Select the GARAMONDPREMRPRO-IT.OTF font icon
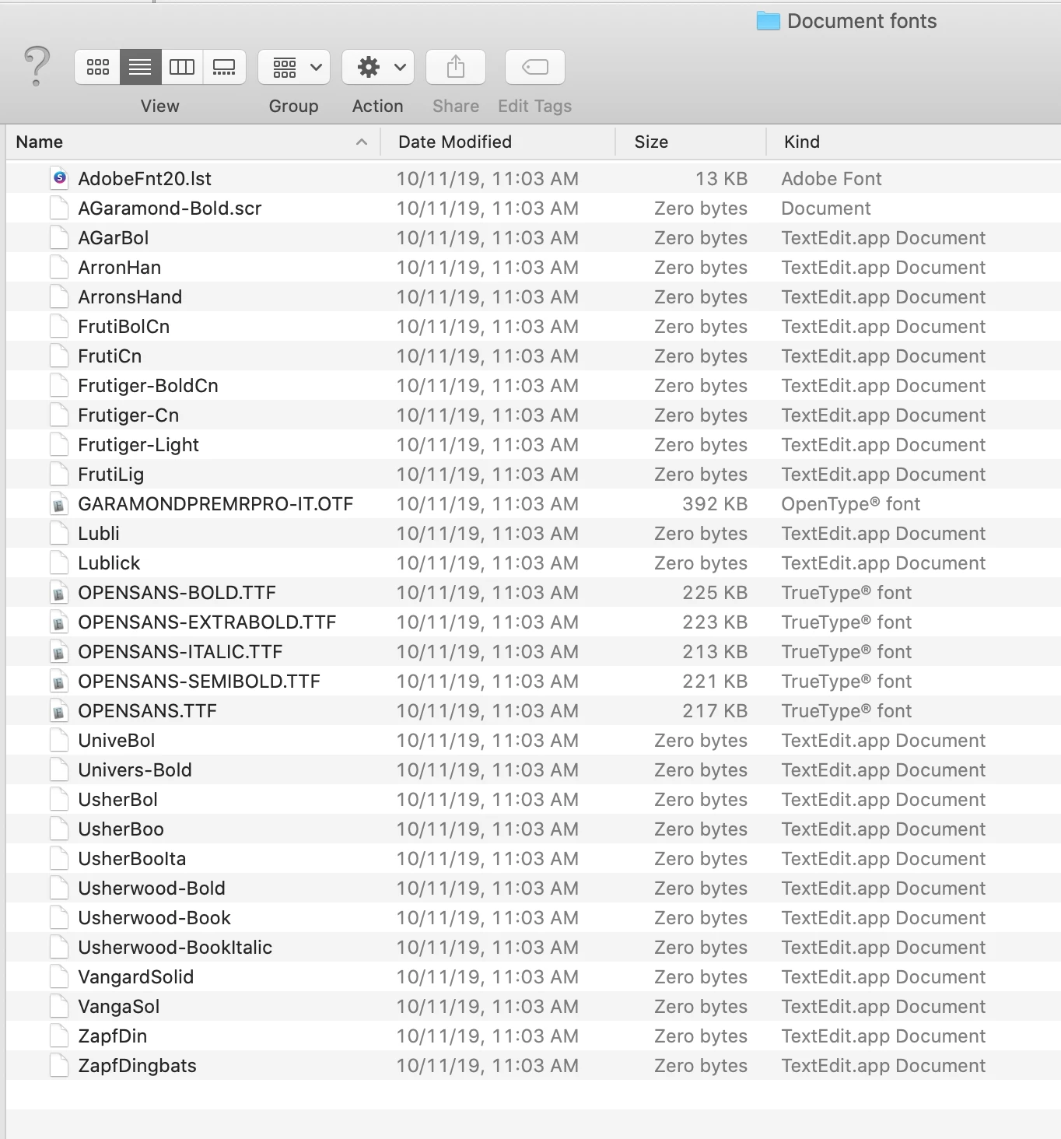 (59, 503)
